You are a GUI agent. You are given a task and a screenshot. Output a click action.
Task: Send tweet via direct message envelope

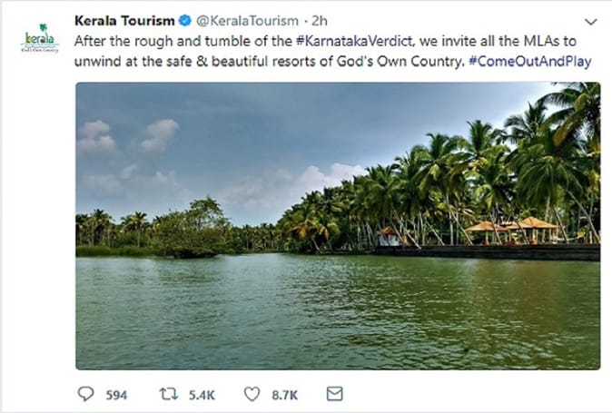coord(334,394)
